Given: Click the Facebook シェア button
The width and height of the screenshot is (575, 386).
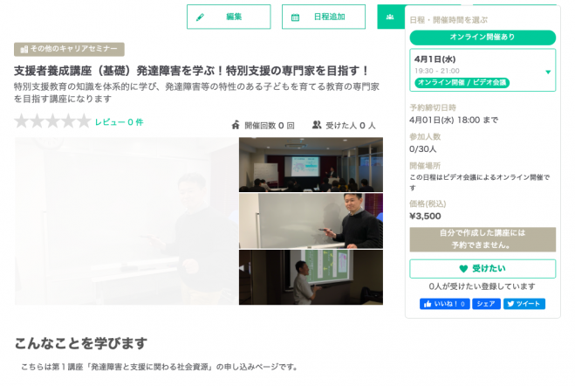Looking at the screenshot, I should [x=486, y=304].
